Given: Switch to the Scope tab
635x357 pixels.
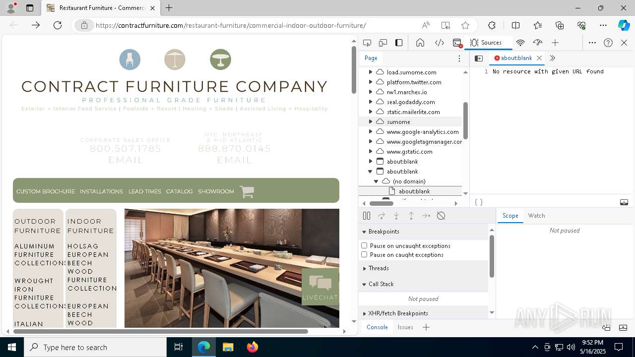Looking at the screenshot, I should click(510, 216).
